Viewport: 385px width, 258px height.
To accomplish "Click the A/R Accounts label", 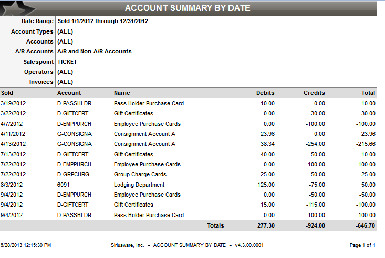I will coord(34,51).
